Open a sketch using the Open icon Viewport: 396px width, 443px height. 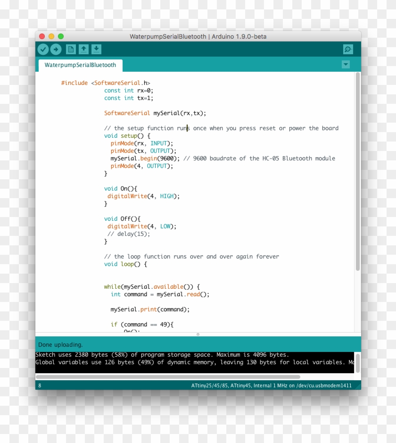click(x=83, y=49)
